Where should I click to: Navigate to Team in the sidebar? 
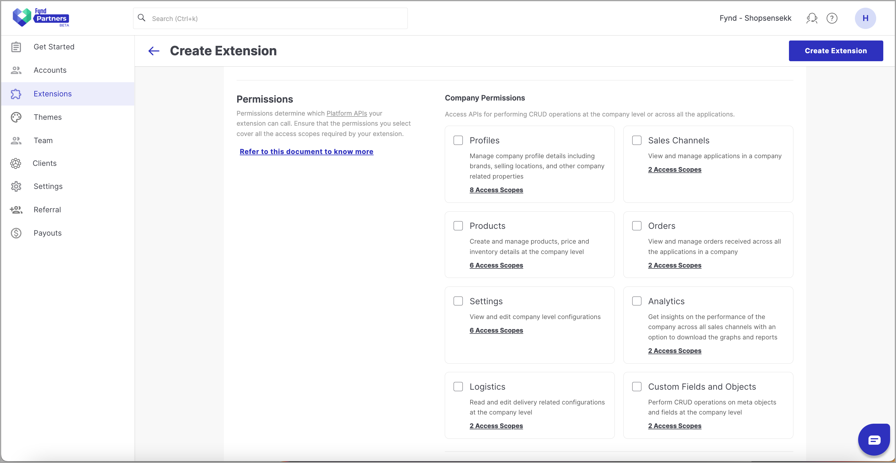click(43, 140)
